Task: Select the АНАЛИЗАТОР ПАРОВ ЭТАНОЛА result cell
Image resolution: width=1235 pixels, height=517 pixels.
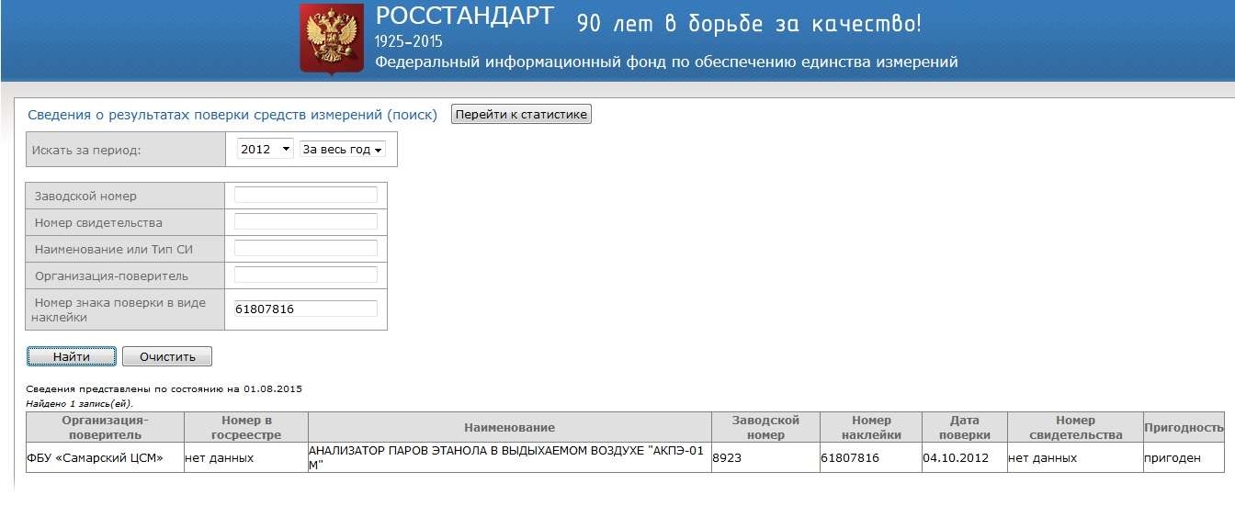Action: [x=508, y=457]
